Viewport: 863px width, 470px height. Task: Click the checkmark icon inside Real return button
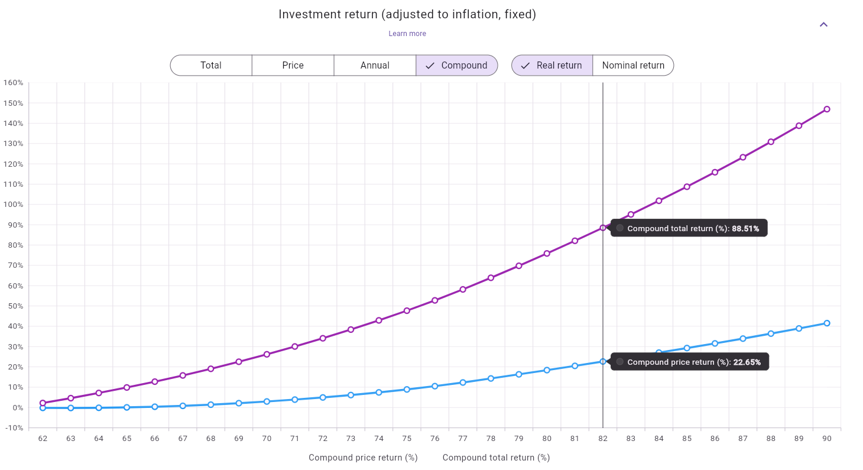[x=525, y=65]
